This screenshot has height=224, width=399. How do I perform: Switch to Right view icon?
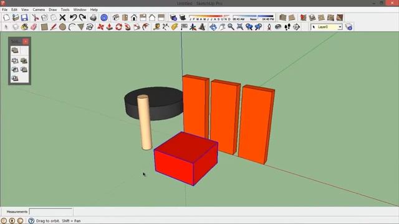[143, 17]
